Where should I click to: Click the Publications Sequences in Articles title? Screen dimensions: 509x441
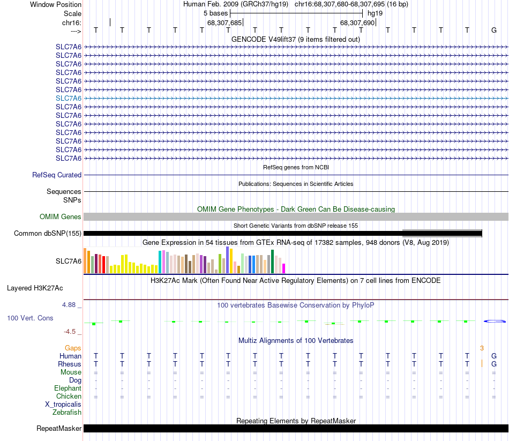coord(296,184)
